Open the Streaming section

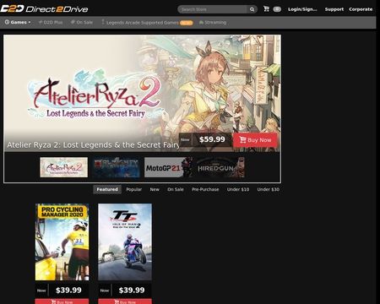click(213, 22)
